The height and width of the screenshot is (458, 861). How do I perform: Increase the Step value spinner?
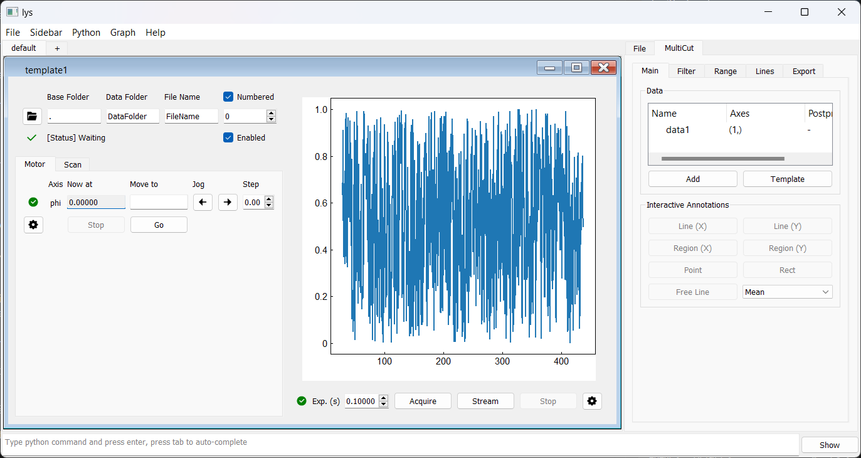click(x=270, y=199)
